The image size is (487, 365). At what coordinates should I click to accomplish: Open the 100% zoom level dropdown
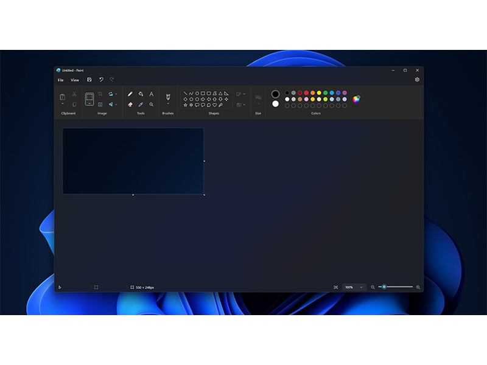coord(354,287)
